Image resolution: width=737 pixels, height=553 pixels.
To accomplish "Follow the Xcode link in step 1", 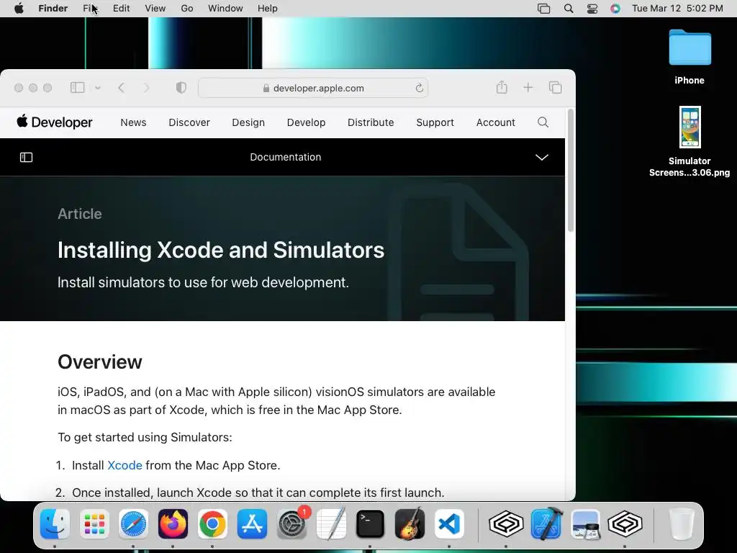I will coord(125,465).
